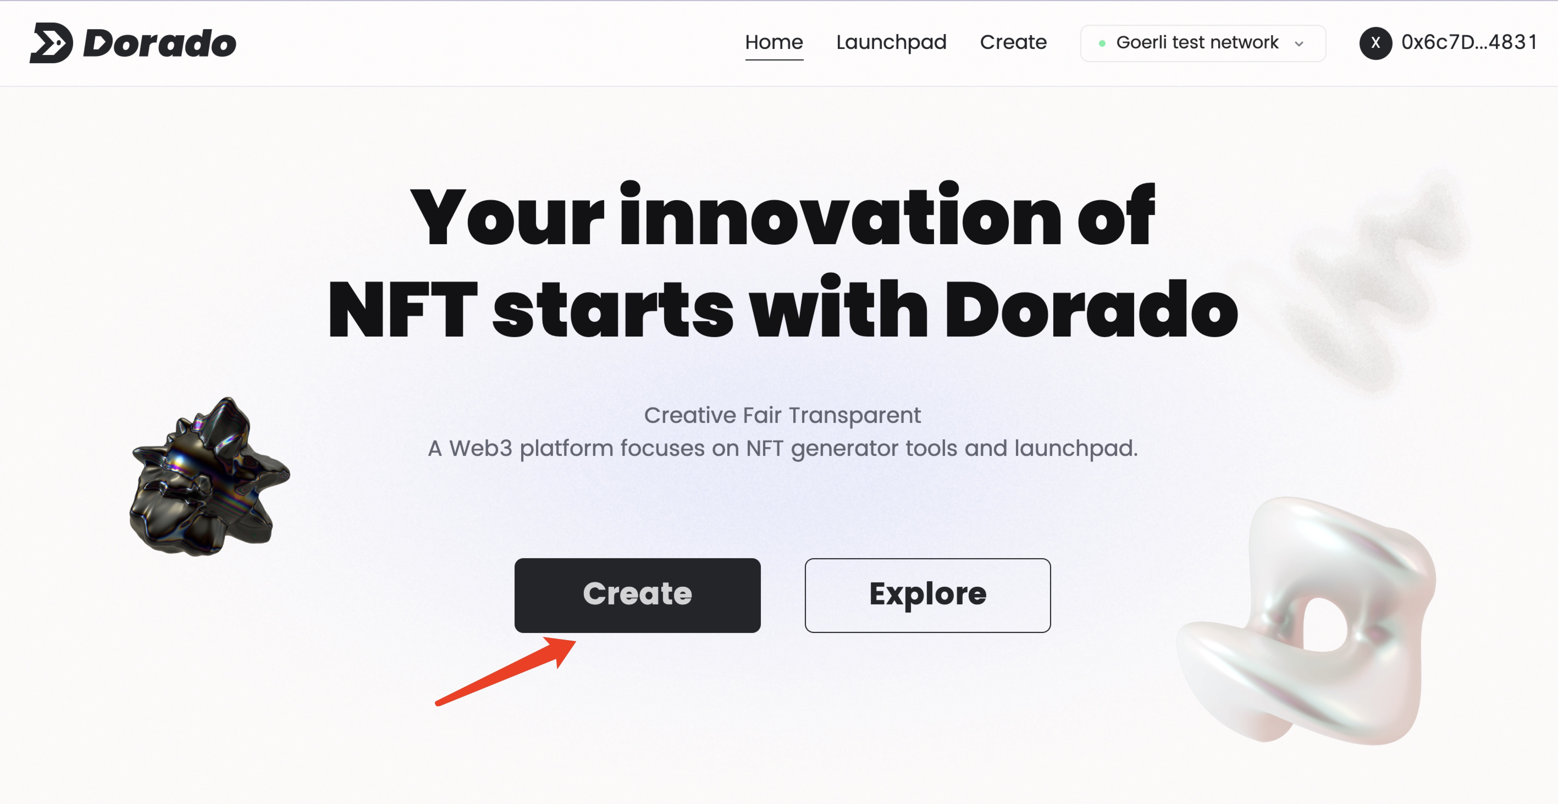
Task: Open wallet address 0x6c7D...4831
Action: pyautogui.click(x=1469, y=42)
